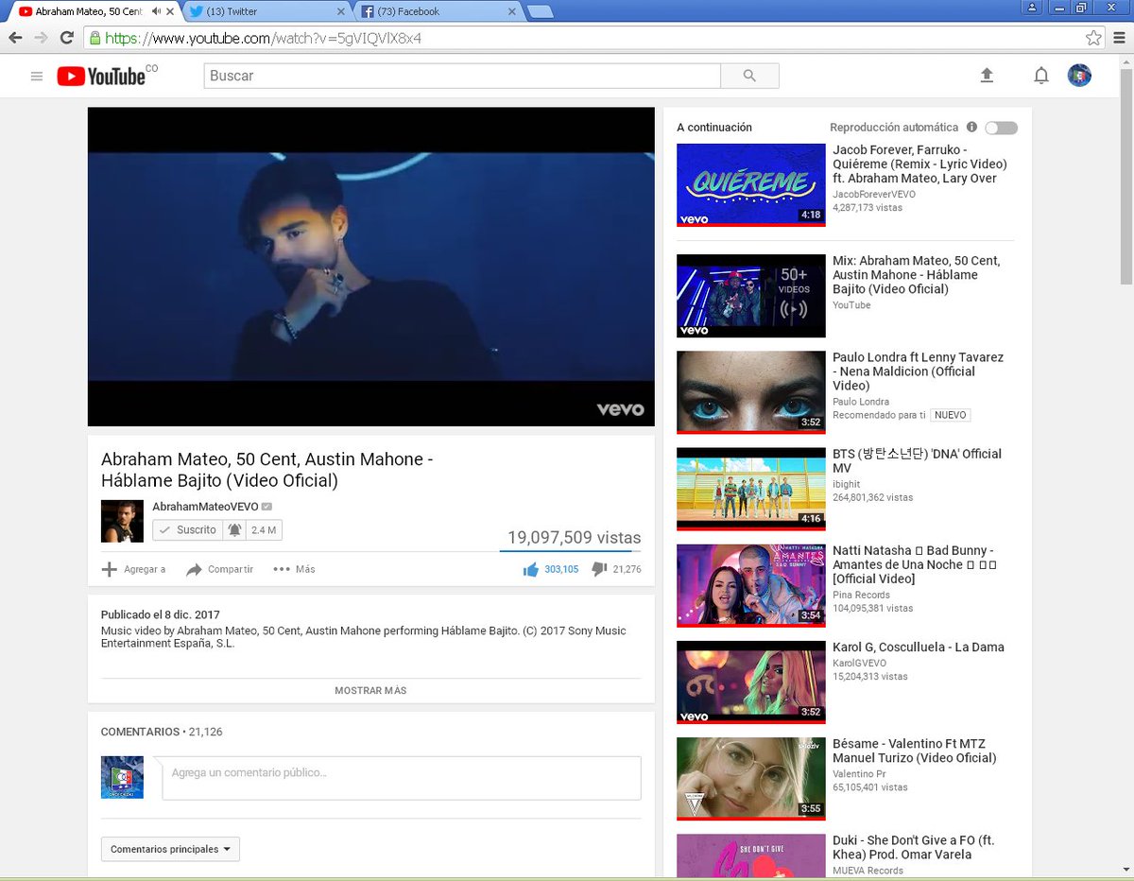Click the public comment input box
The width and height of the screenshot is (1134, 881).
[402, 777]
